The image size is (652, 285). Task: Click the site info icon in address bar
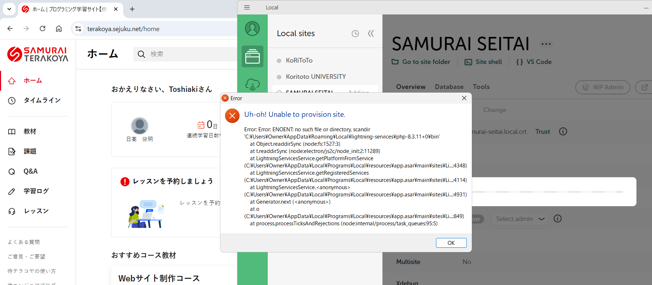tap(78, 29)
